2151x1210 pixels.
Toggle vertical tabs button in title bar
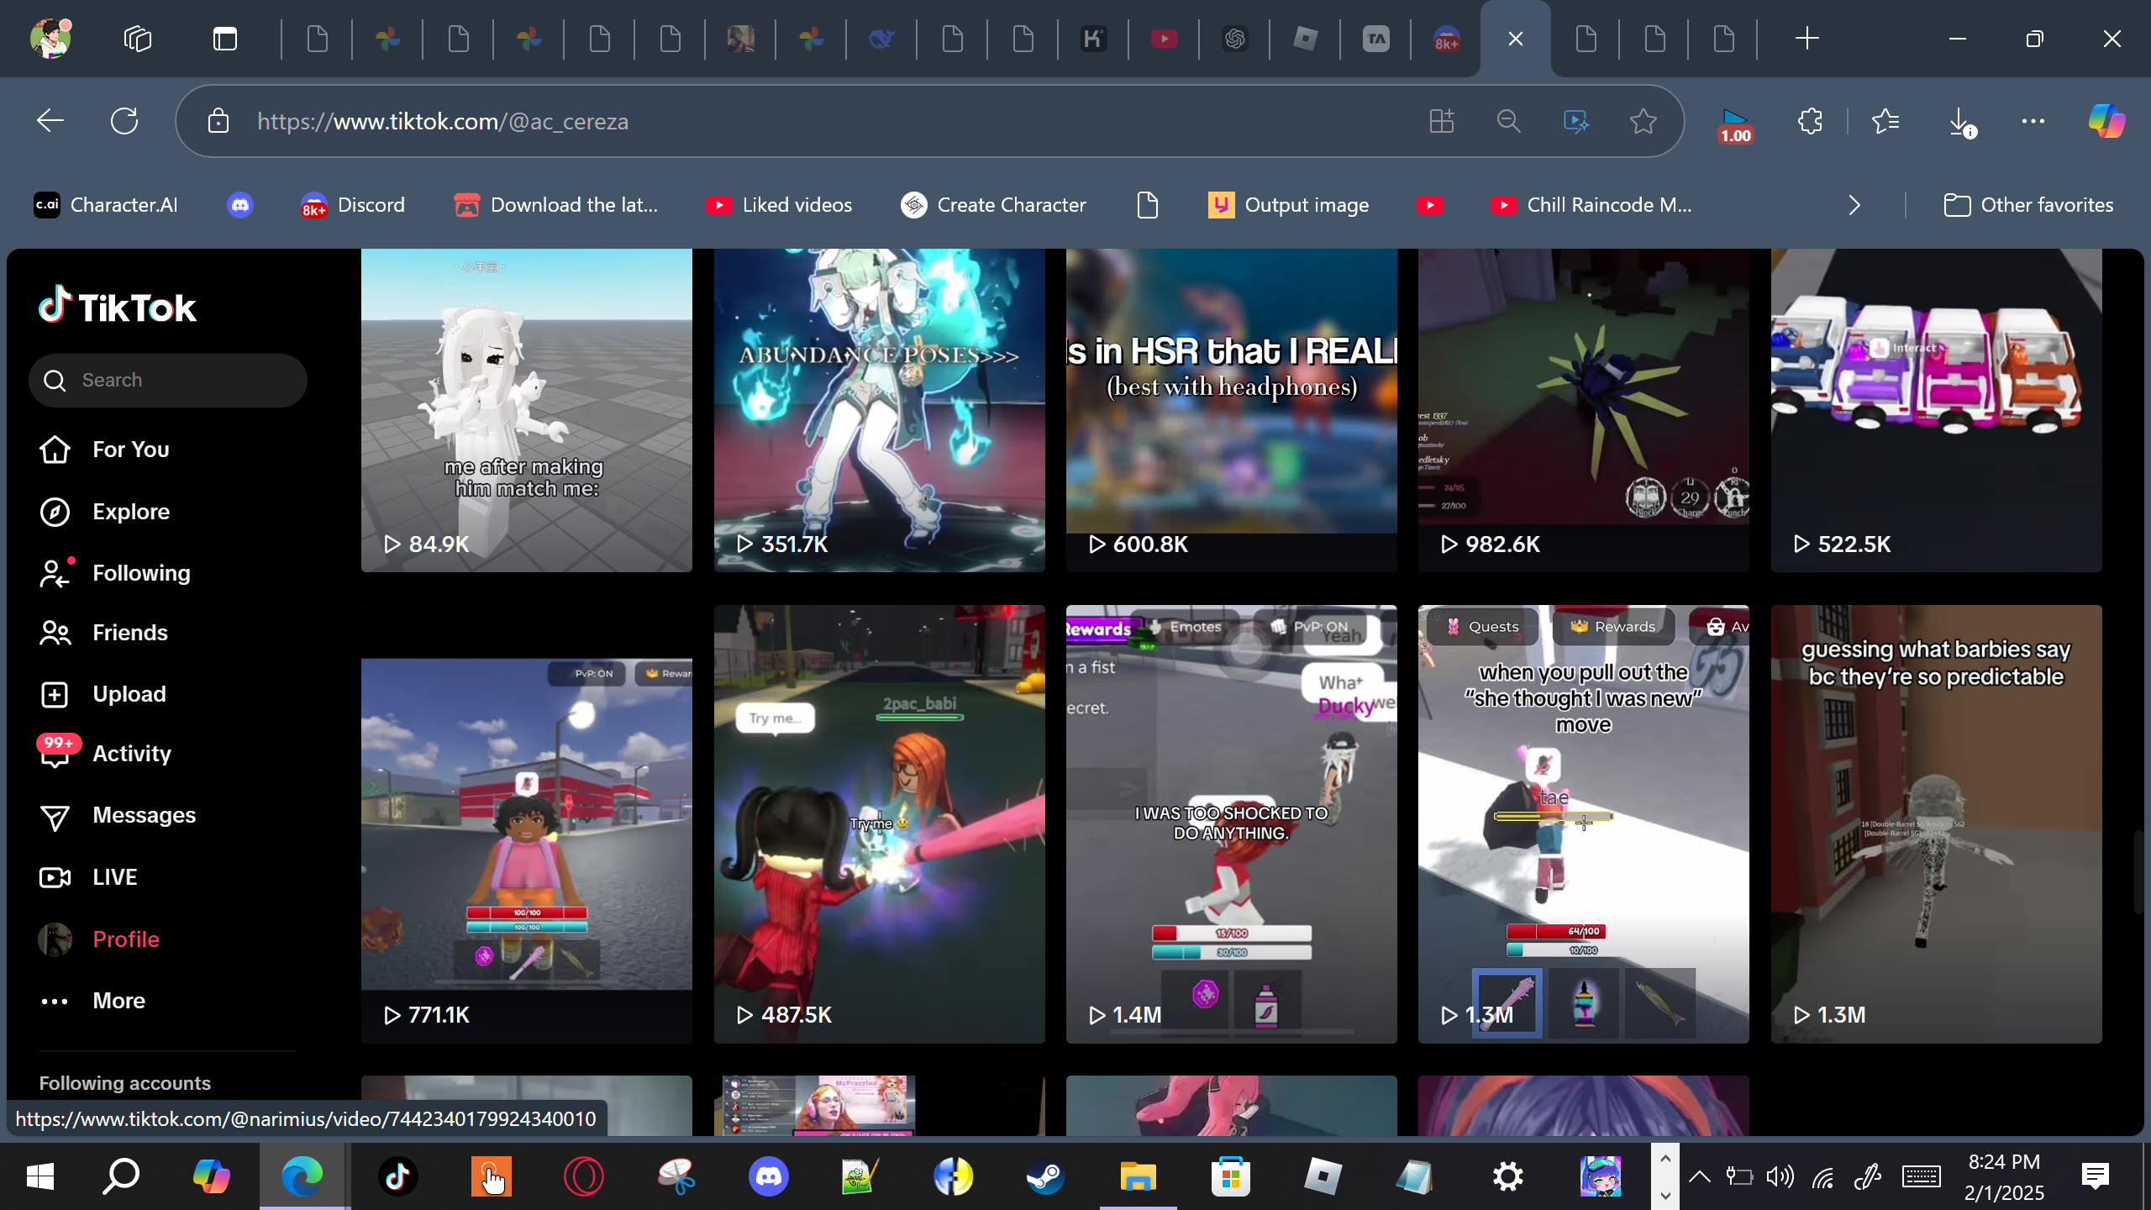225,39
